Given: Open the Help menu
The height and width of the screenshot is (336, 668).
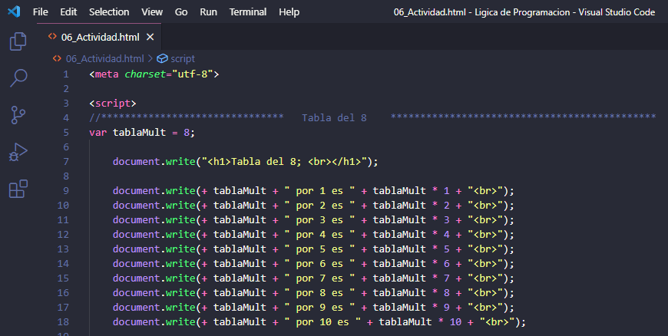Looking at the screenshot, I should pyautogui.click(x=289, y=12).
